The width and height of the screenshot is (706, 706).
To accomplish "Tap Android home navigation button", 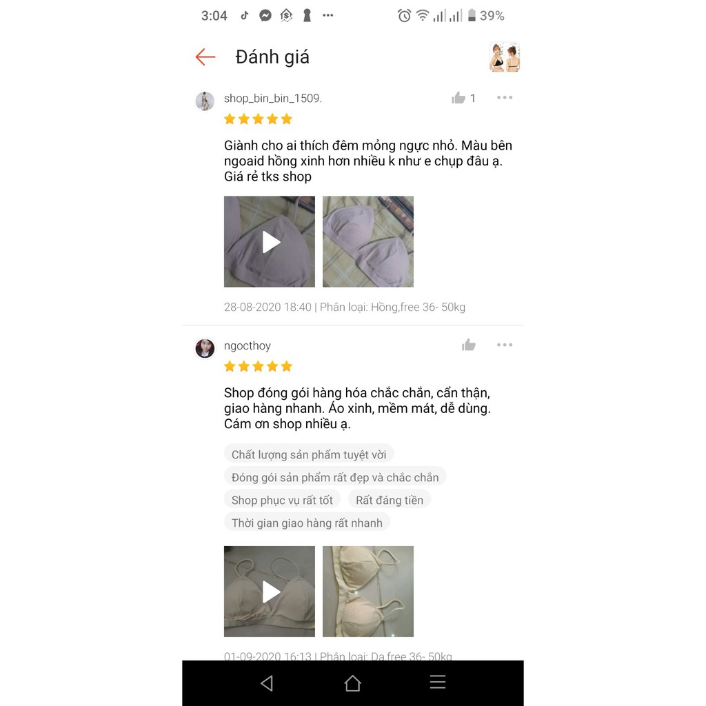I will [352, 683].
